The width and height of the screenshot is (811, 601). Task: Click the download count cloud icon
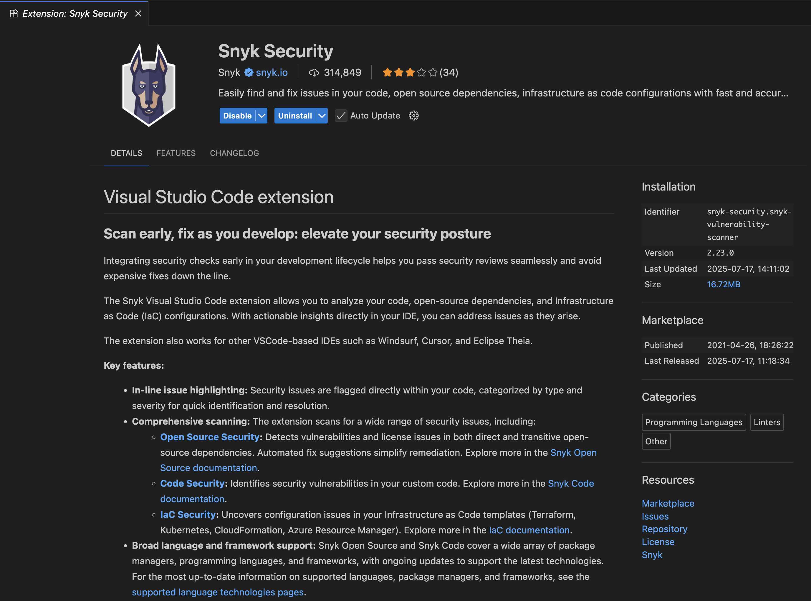point(314,73)
